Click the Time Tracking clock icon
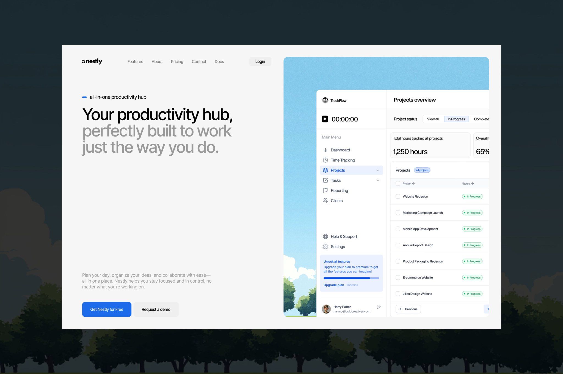This screenshot has width=563, height=374. tap(325, 160)
